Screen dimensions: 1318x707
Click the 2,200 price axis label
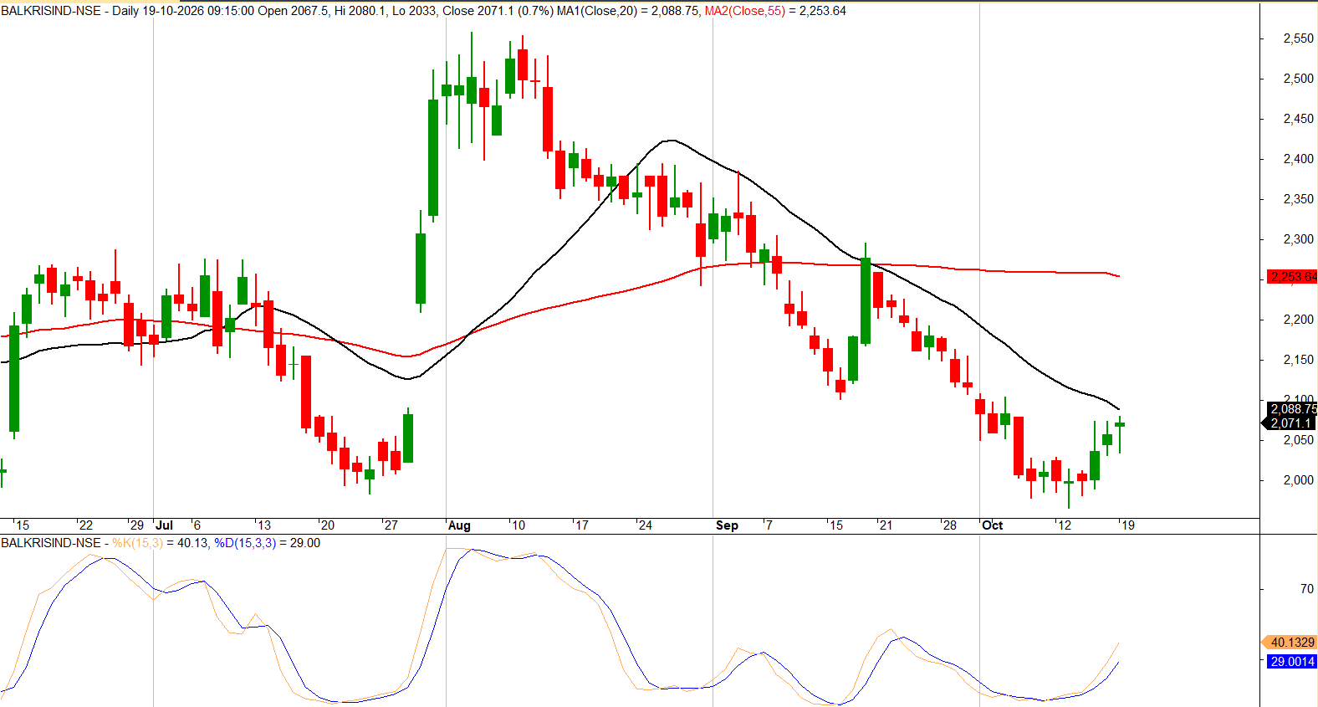point(1298,320)
